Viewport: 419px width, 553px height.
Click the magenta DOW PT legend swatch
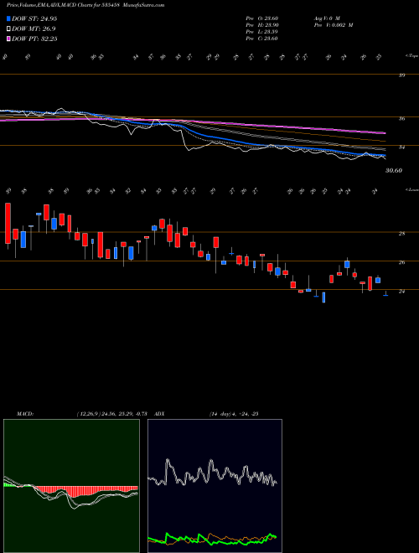8,39
